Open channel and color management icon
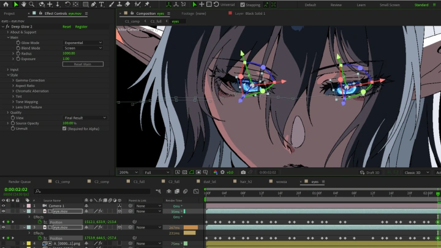441x248 pixels. click(216, 172)
